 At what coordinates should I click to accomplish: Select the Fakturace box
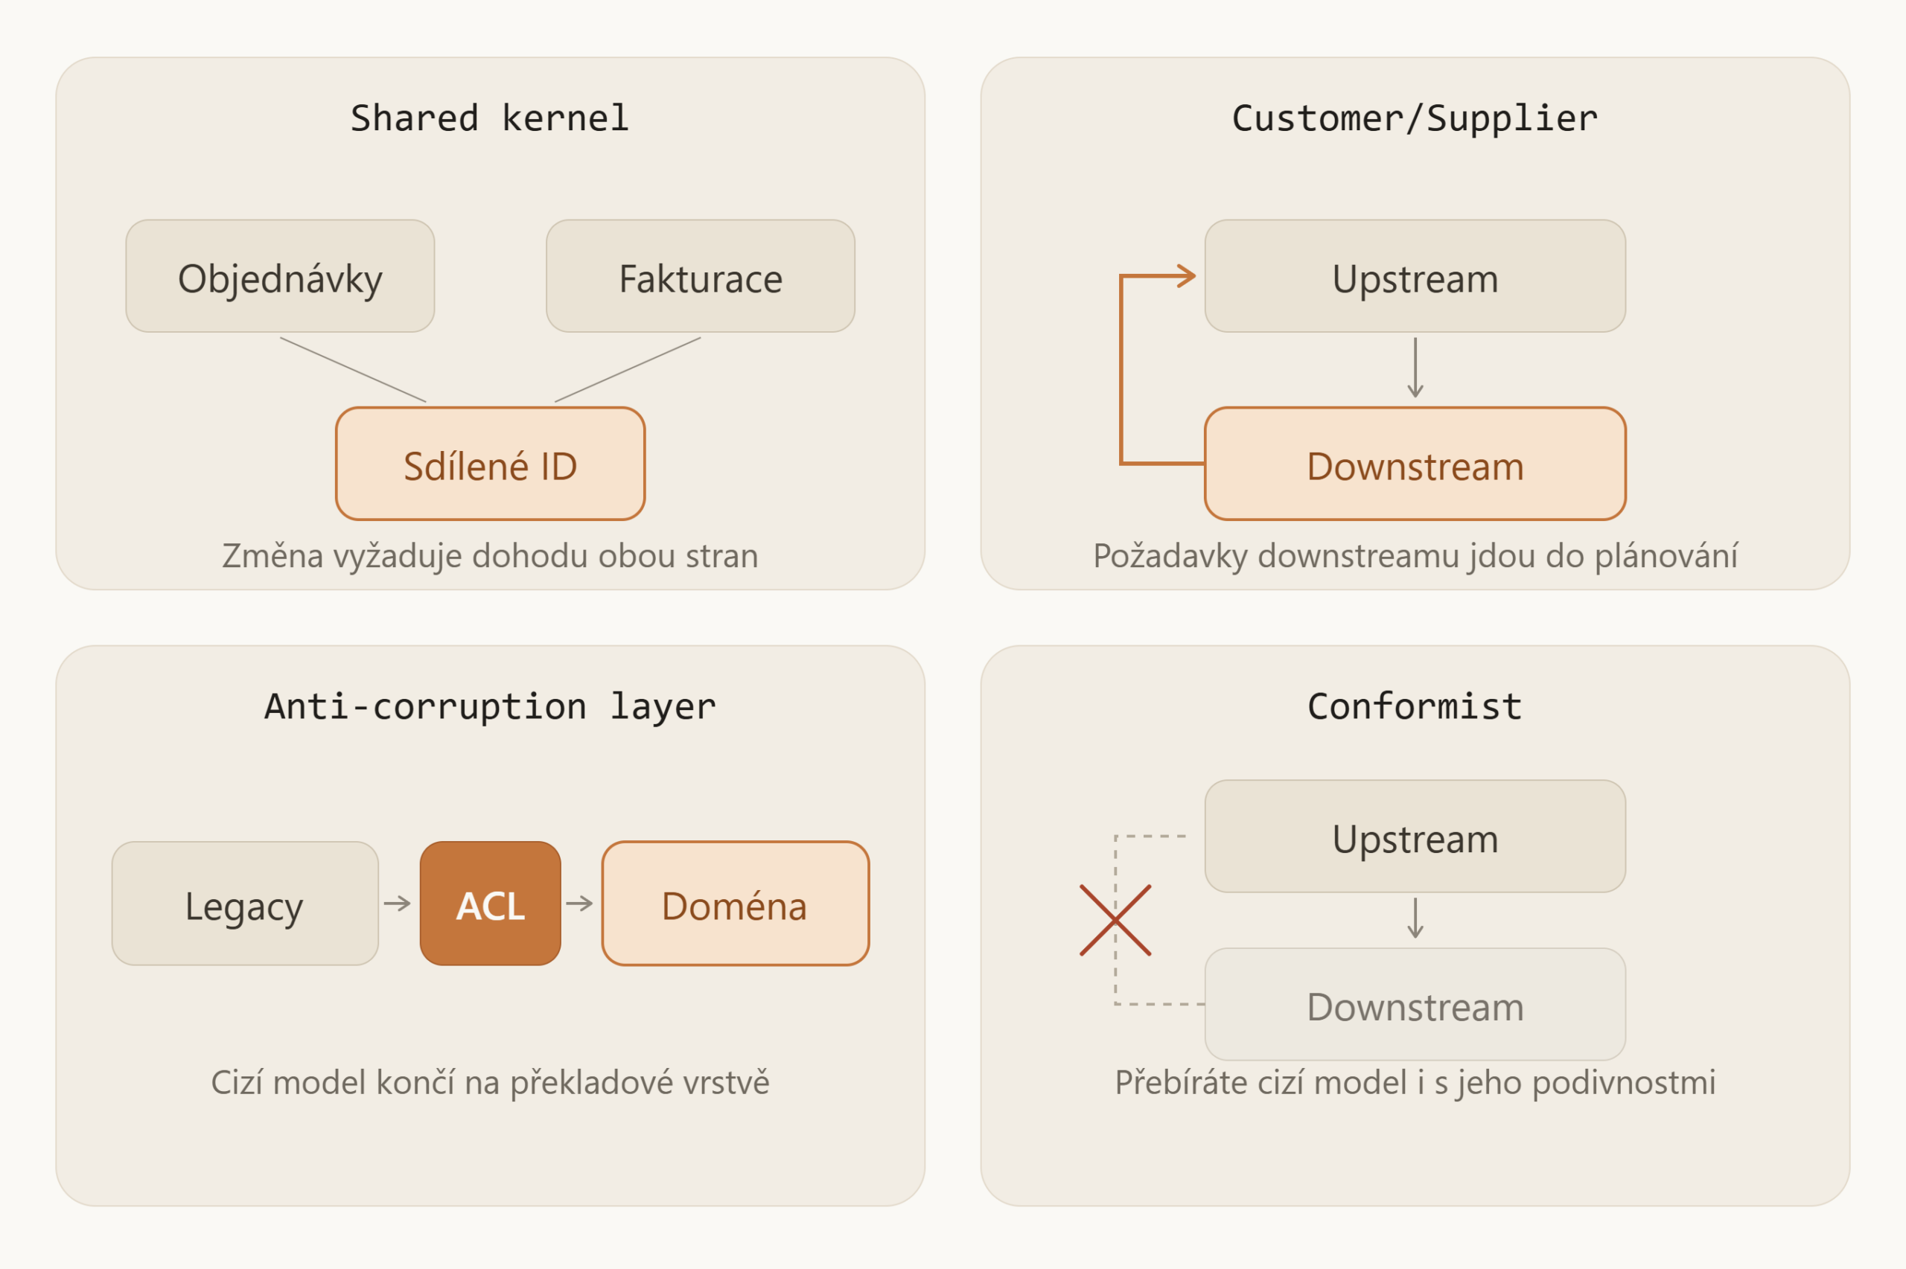point(701,276)
